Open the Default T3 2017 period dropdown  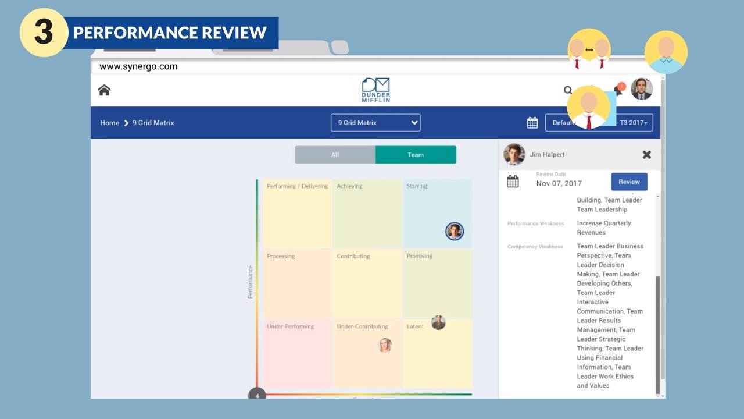point(599,123)
